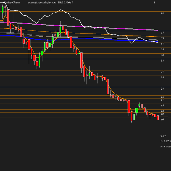Screen dimensions: 171x171
Task: Click the 'BSE 539017' symbol label
Action: click(x=65, y=2)
